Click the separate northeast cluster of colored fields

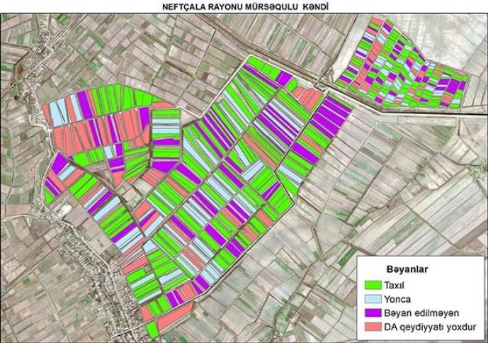(x=400, y=65)
